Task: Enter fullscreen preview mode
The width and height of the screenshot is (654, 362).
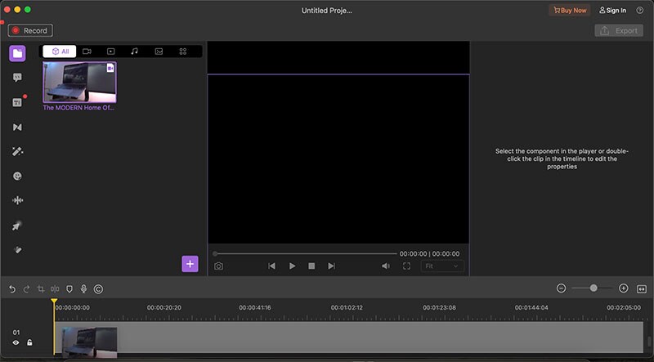Action: (x=406, y=266)
